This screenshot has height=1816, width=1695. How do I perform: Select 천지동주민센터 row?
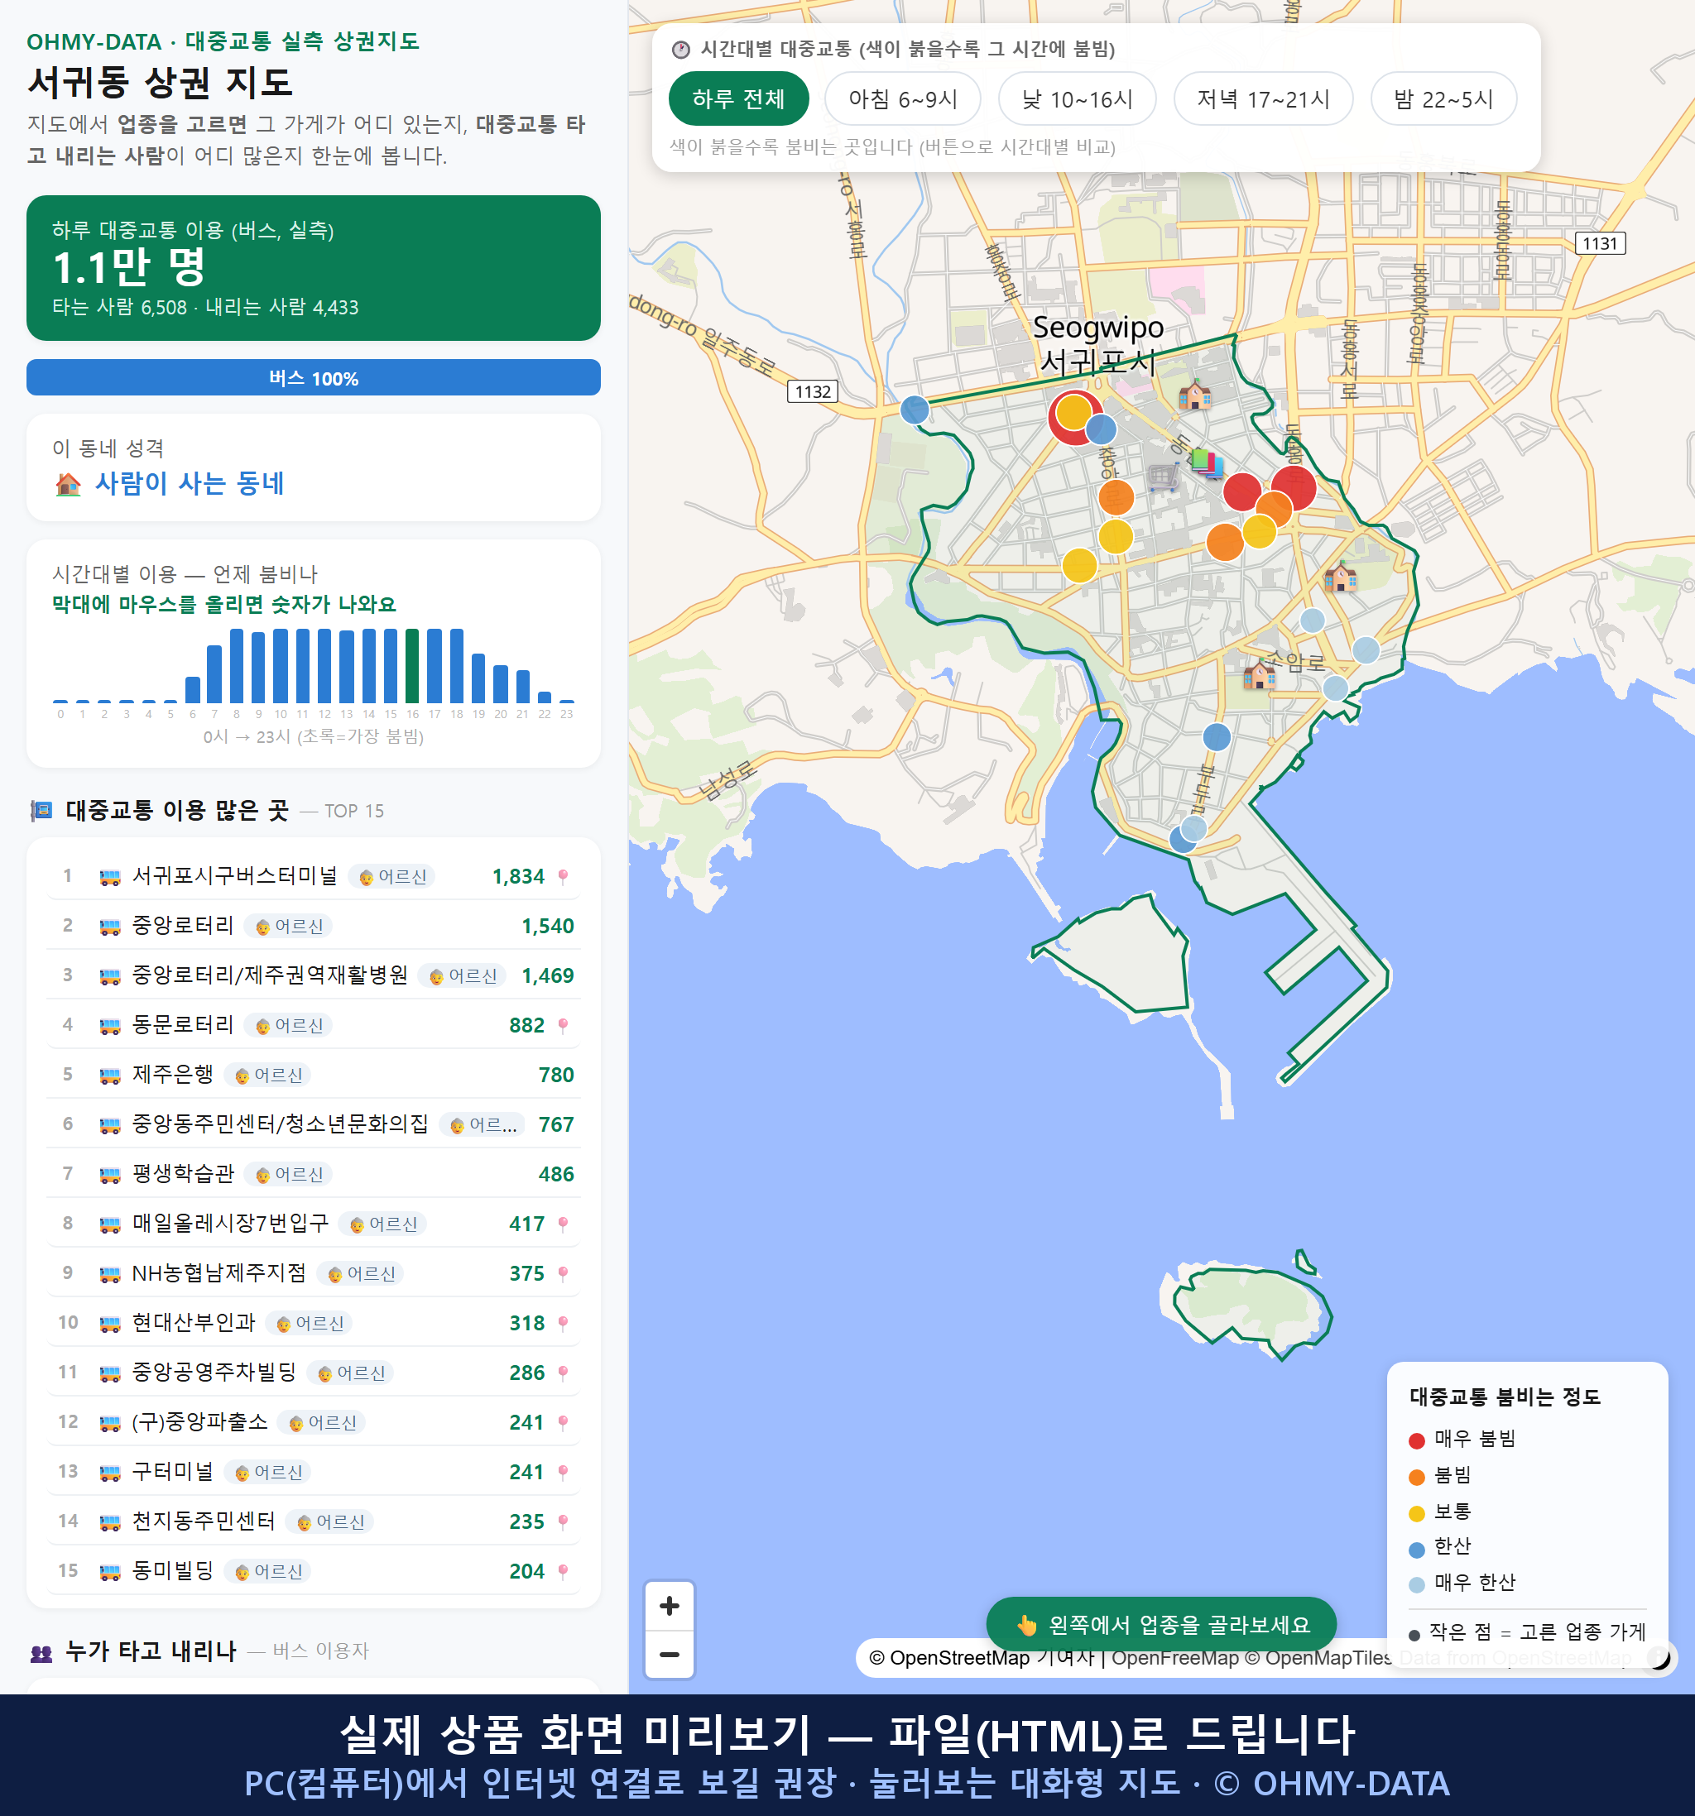314,1521
